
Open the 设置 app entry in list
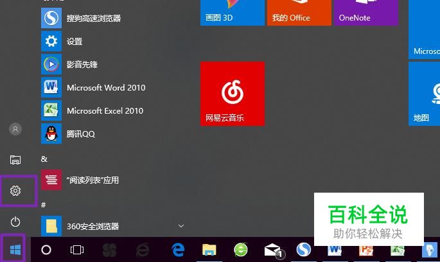point(112,41)
